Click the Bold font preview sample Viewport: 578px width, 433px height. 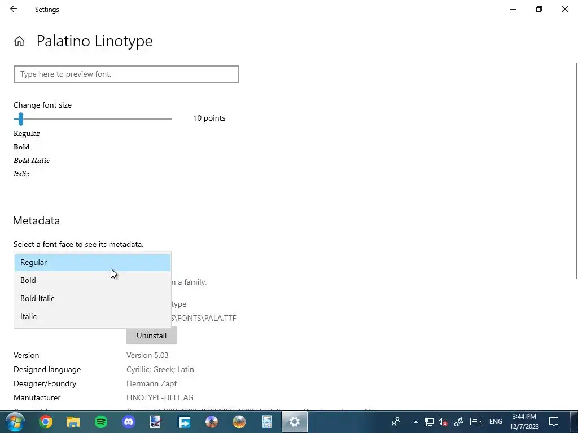point(22,147)
